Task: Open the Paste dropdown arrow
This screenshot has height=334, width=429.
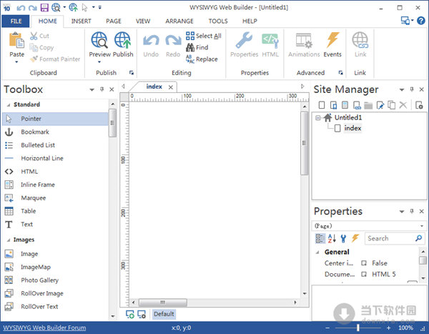Action: click(16, 62)
